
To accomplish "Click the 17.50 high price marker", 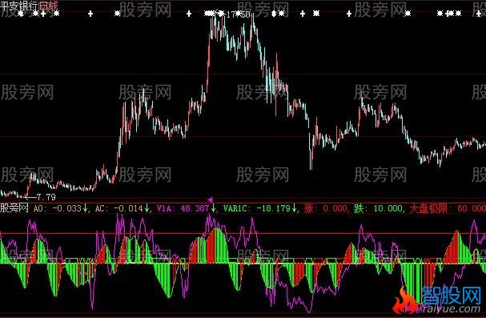I will tap(238, 14).
